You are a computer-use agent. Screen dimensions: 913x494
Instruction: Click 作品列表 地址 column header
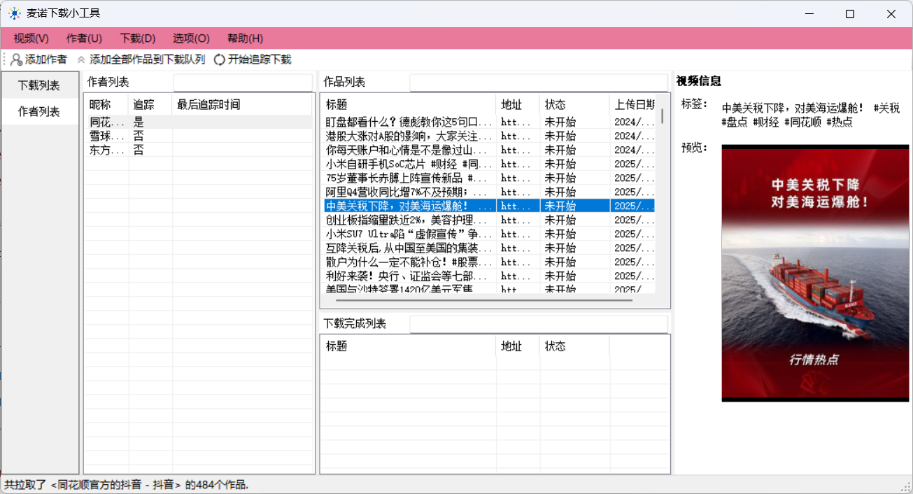(518, 105)
